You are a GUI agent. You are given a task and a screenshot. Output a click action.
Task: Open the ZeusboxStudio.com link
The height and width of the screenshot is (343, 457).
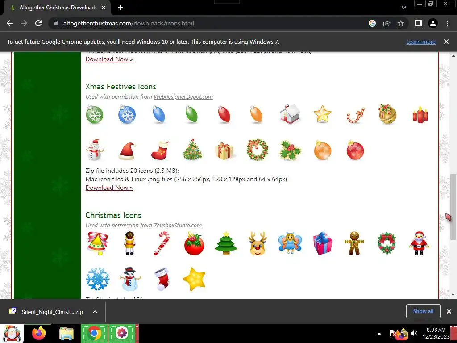pos(178,226)
